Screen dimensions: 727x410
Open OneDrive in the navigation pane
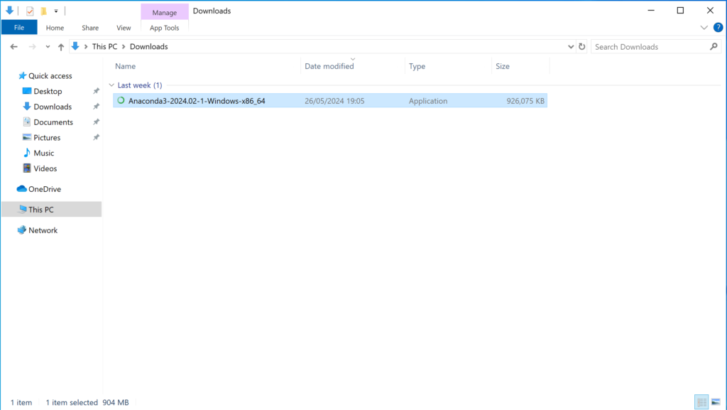tap(44, 189)
